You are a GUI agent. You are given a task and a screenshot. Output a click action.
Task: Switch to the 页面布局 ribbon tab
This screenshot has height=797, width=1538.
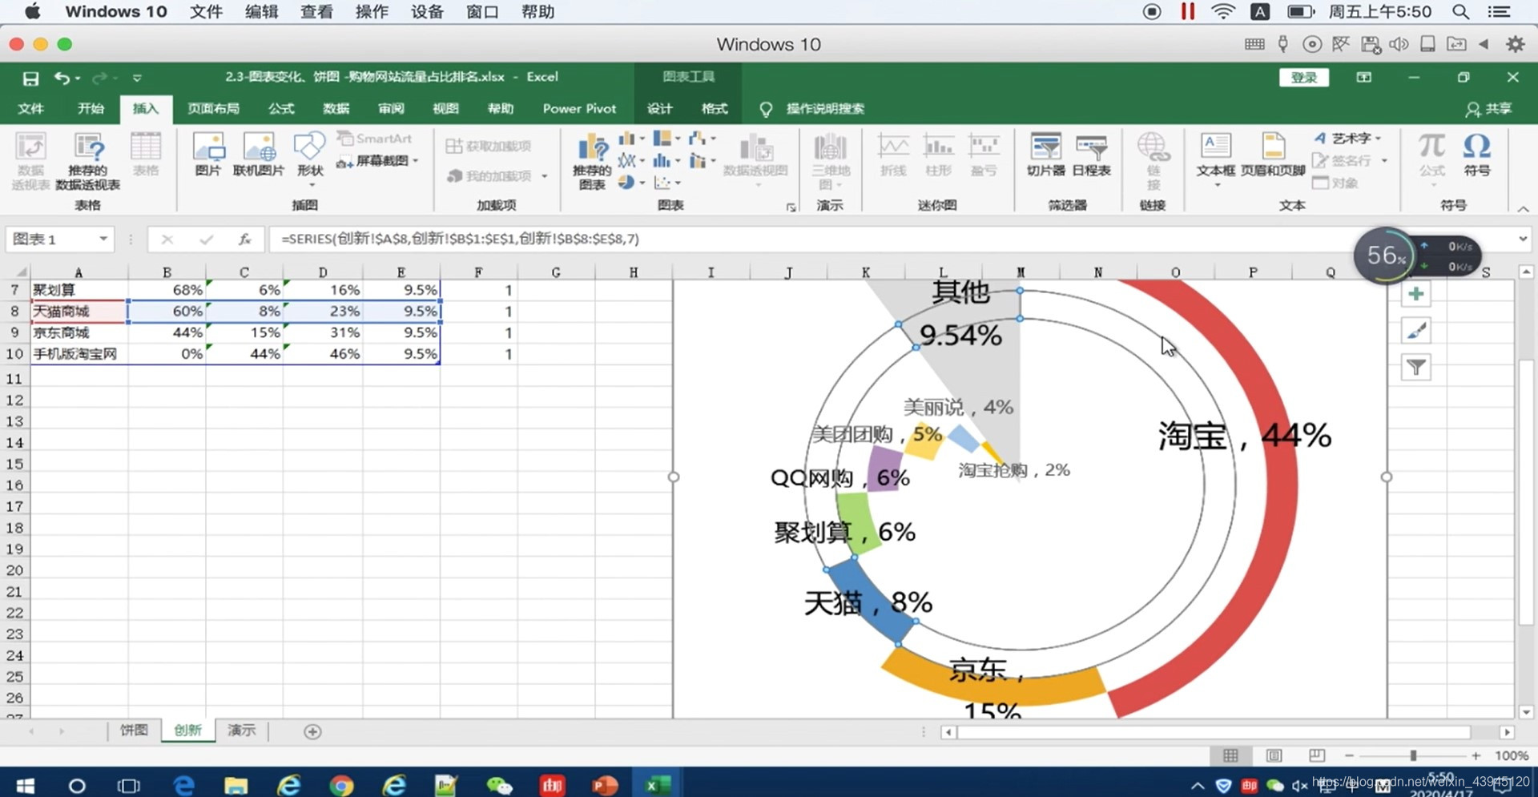213,109
